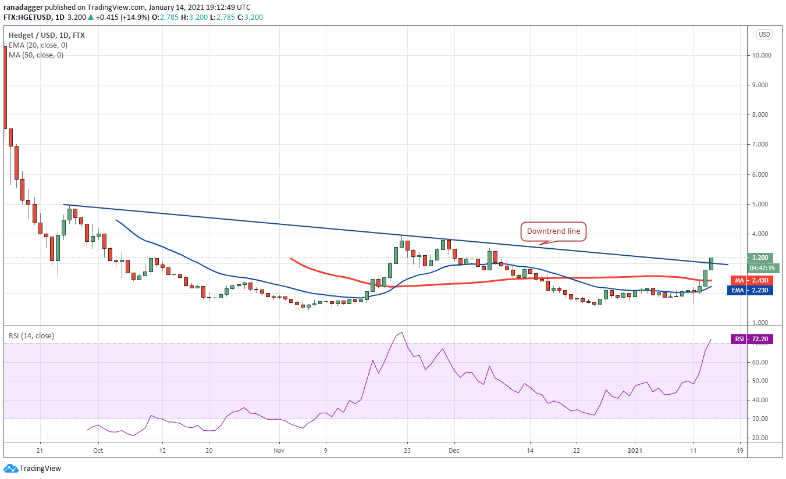This screenshot has height=479, width=786.
Task: Click the '23' date label on time axis
Action: tap(407, 449)
